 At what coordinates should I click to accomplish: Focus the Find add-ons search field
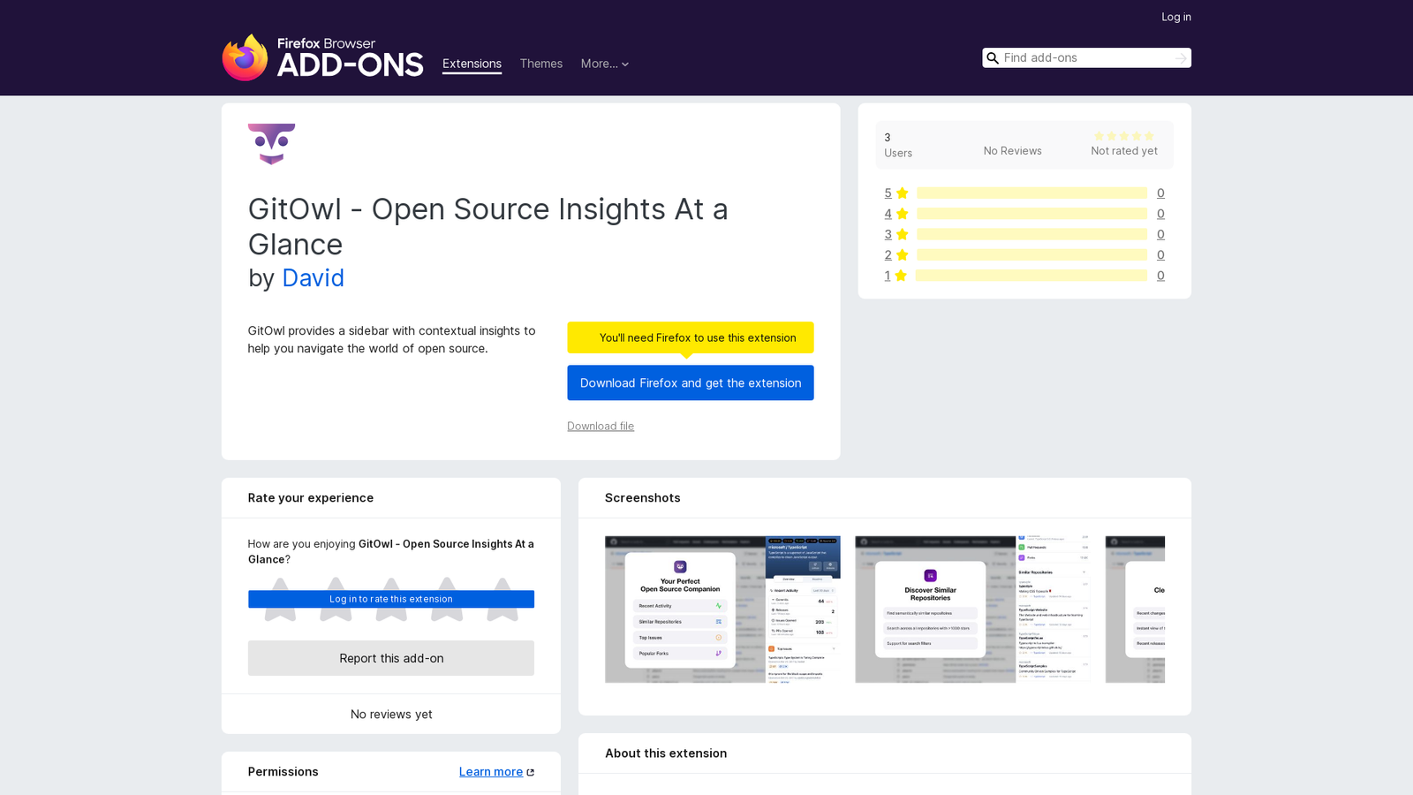tap(1086, 58)
